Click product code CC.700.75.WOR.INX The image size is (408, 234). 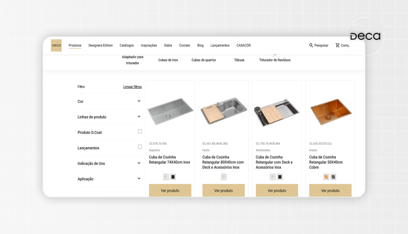click(268, 144)
